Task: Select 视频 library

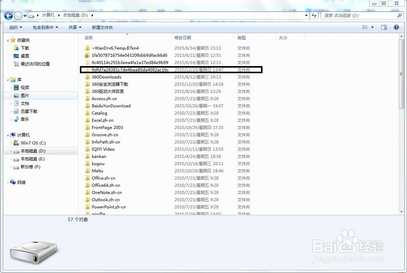Action: point(25,87)
